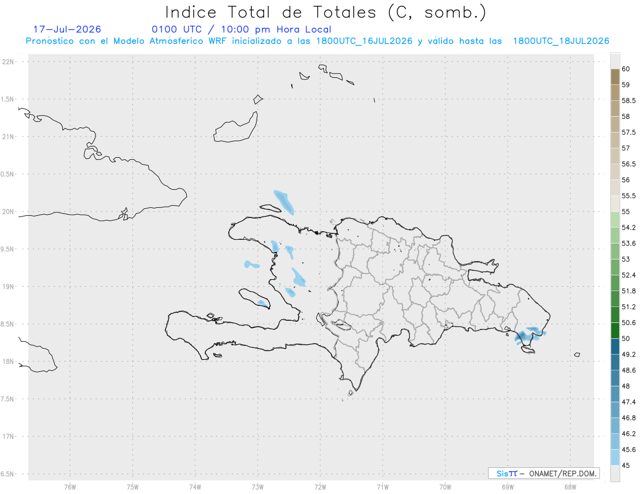Click the colorbar value '60'
Image resolution: width=640 pixels, height=494 pixels.
click(626, 69)
